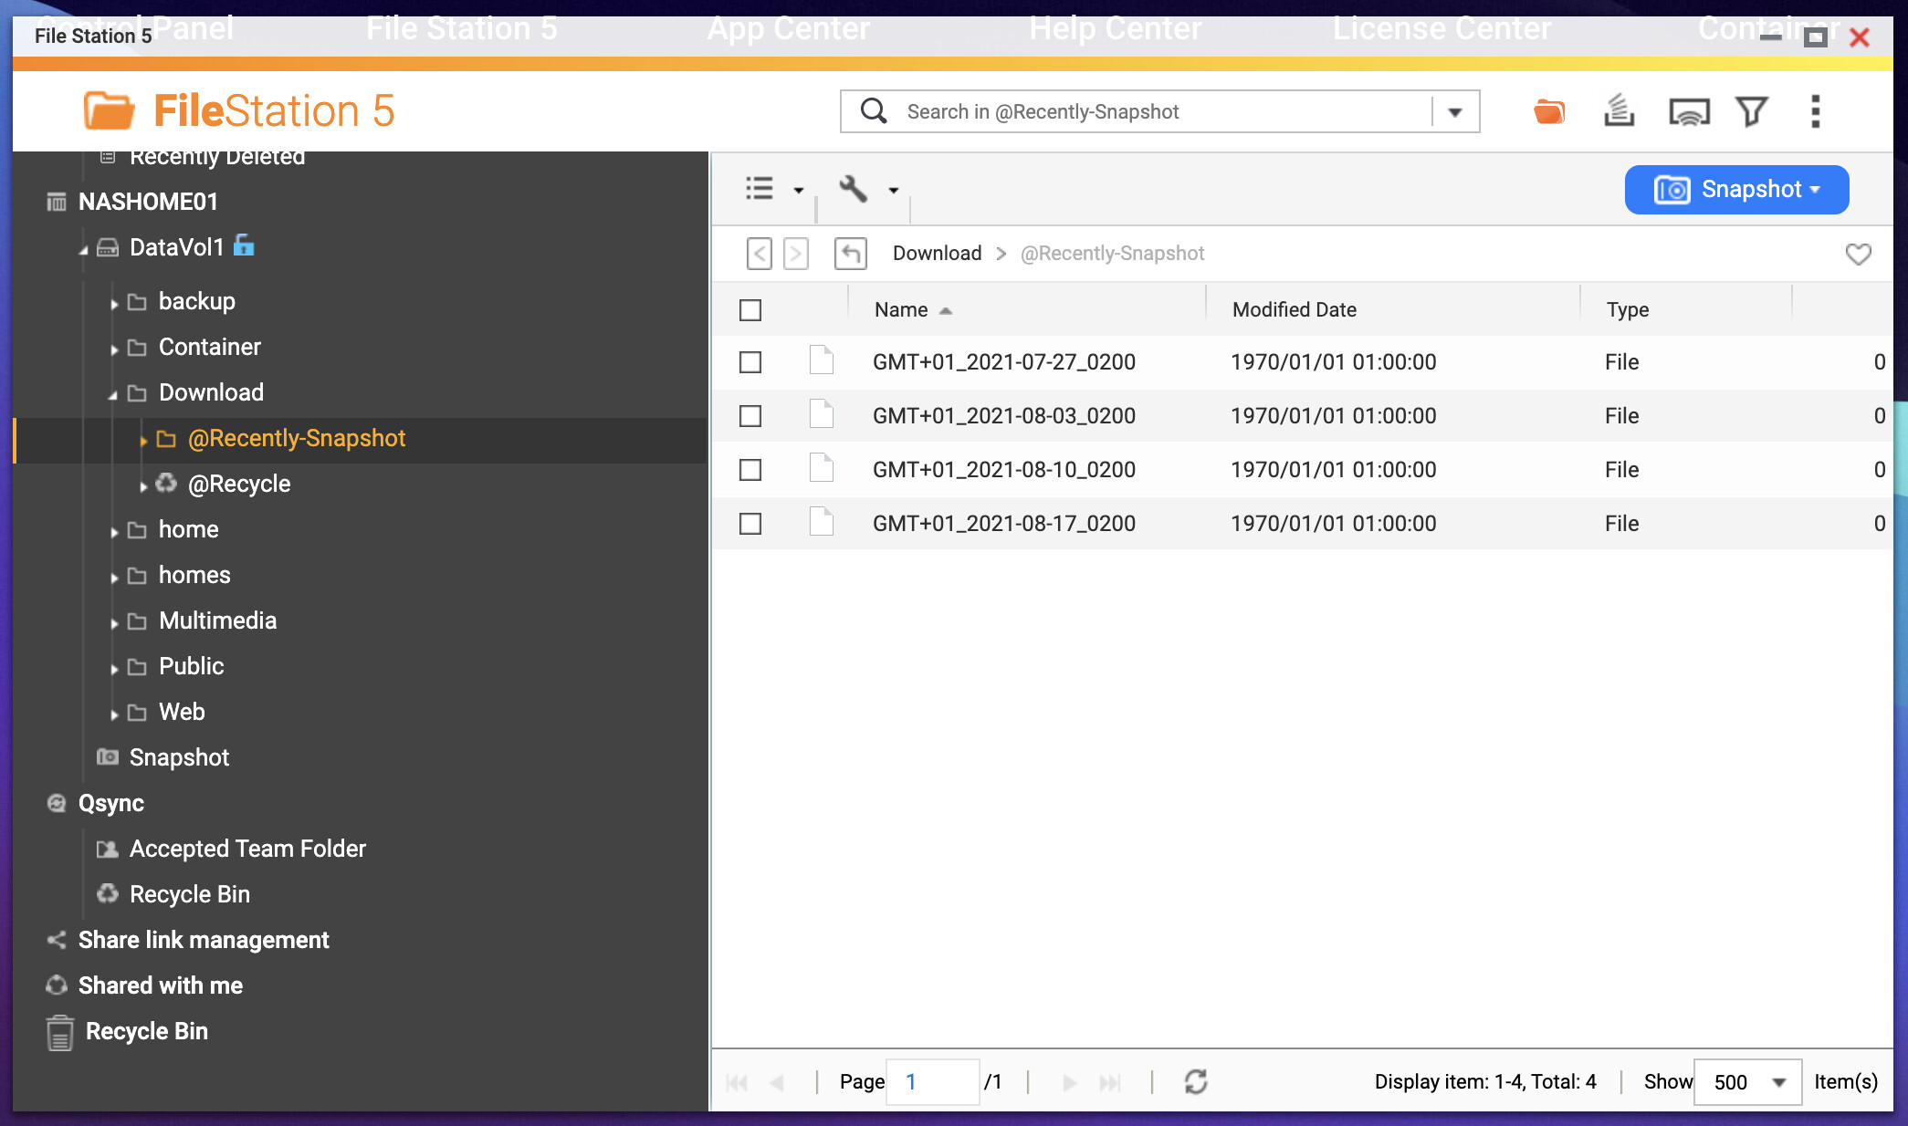1908x1126 pixels.
Task: Open the blue Snapshot button menu
Action: pos(1736,189)
